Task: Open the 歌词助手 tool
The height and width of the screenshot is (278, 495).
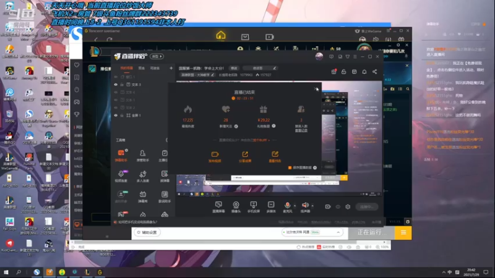Action: coord(165,196)
